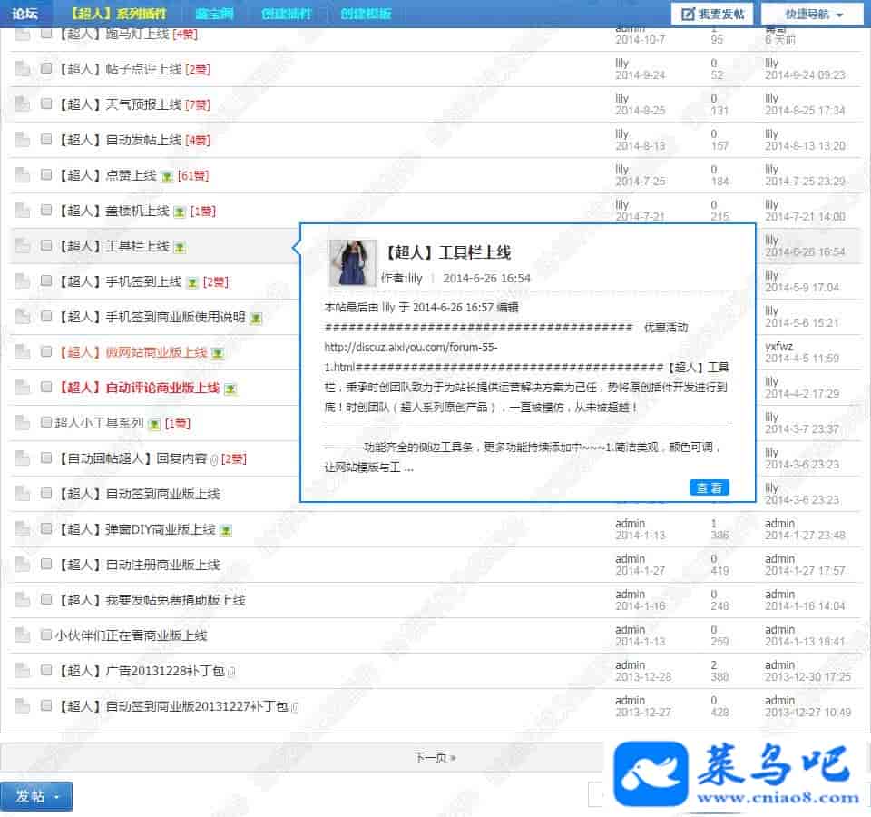871x817 pixels.
Task: Click the folder icon beside 天气预报上线 thread
Action: pyautogui.click(x=22, y=104)
